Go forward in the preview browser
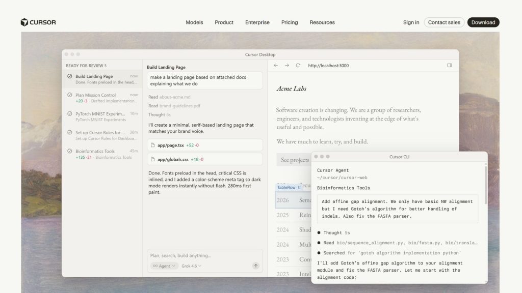Viewport: 522px width, 293px height. (x=286, y=66)
